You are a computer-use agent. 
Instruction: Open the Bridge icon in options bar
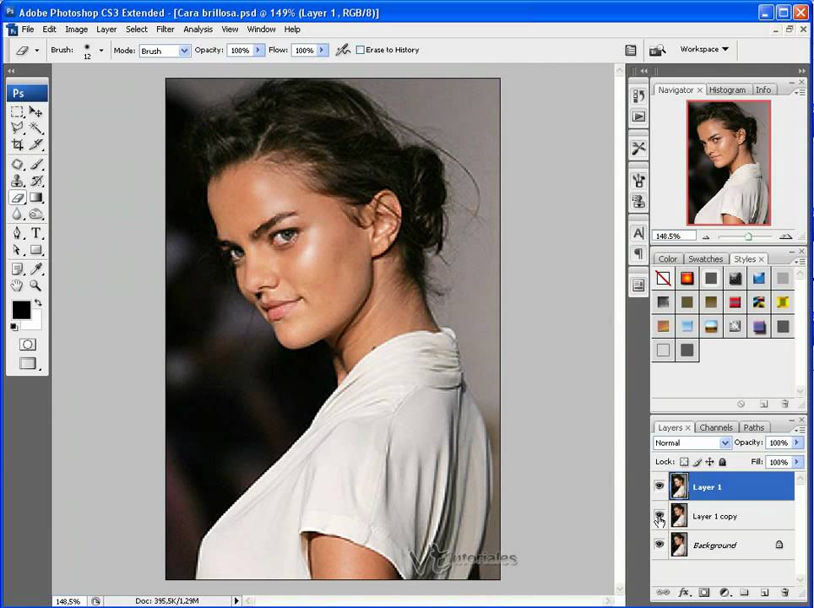(x=657, y=50)
